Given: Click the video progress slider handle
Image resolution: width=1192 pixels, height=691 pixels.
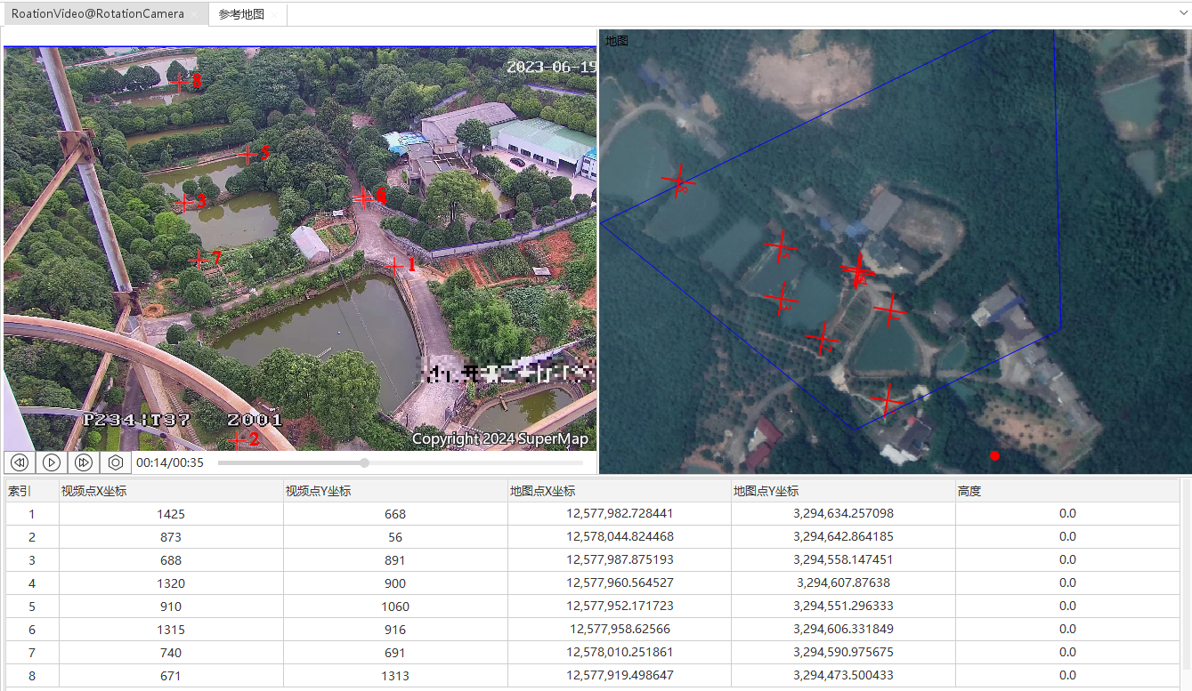Looking at the screenshot, I should click(364, 462).
